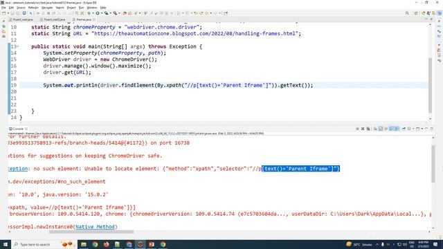Collapse the main method fold at line 13
The width and height of the screenshot is (443, 249).
click(18, 46)
